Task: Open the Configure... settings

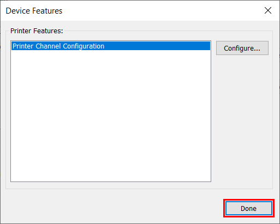Action: click(242, 48)
